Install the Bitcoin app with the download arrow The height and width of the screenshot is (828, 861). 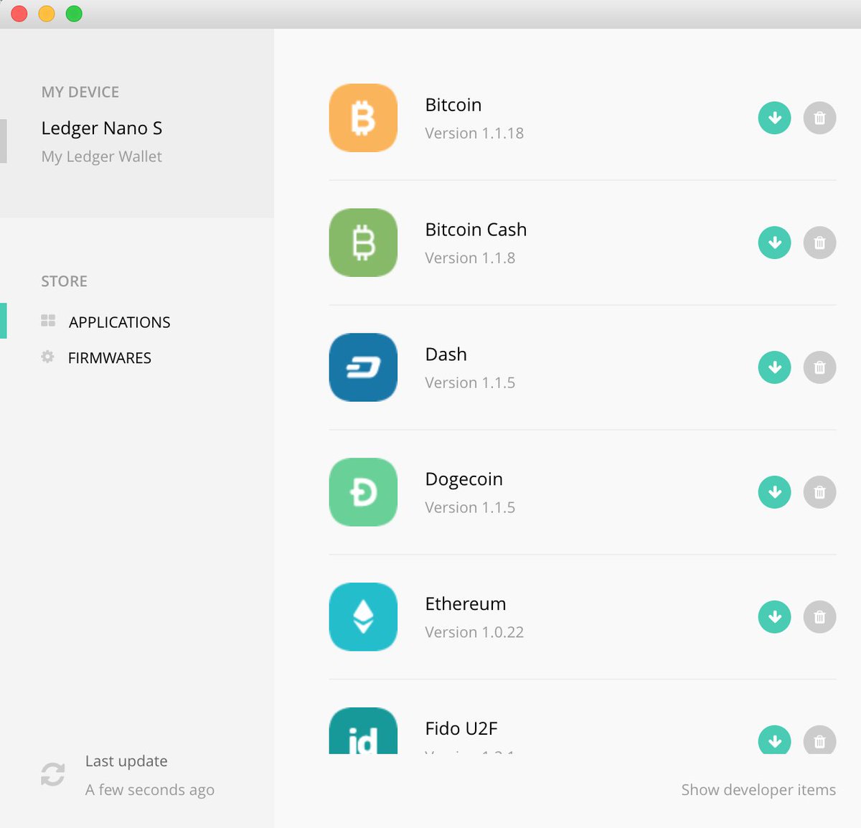[774, 118]
